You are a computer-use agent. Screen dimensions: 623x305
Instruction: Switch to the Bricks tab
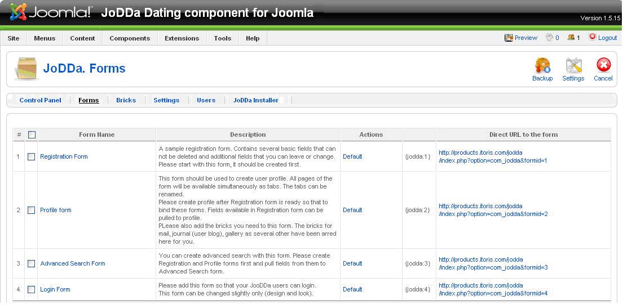tap(126, 100)
